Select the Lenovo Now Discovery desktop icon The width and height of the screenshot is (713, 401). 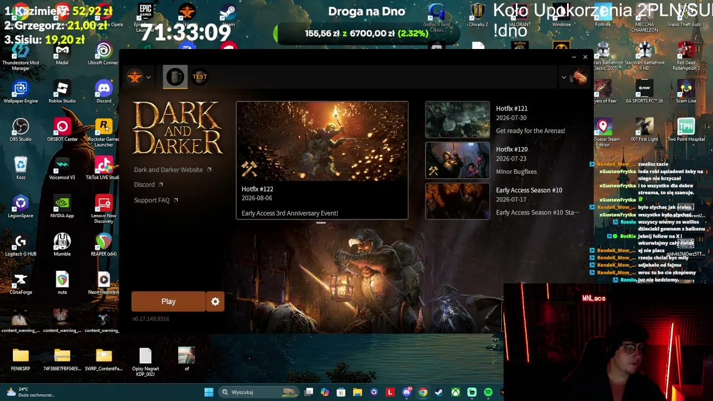104,209
